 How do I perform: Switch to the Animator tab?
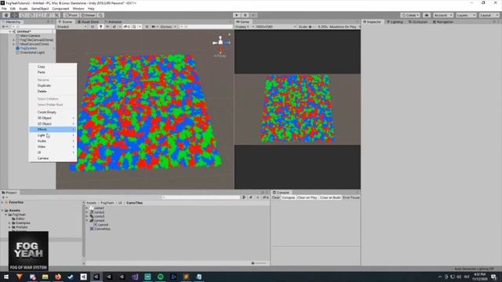click(113, 22)
